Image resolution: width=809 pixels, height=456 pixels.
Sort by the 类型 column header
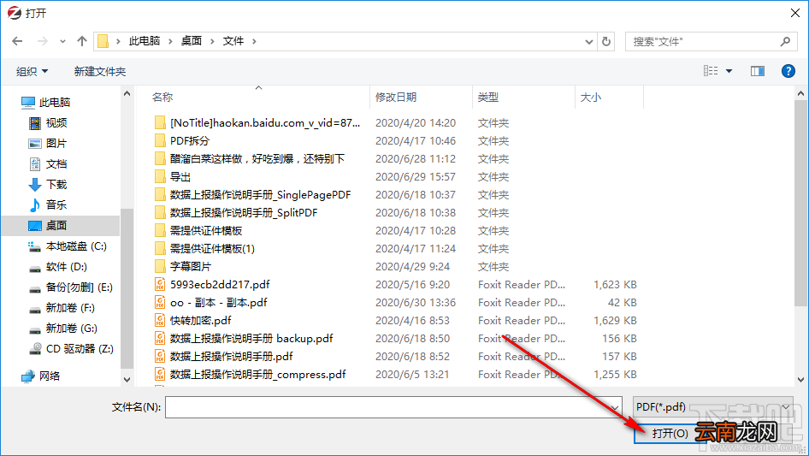click(488, 97)
